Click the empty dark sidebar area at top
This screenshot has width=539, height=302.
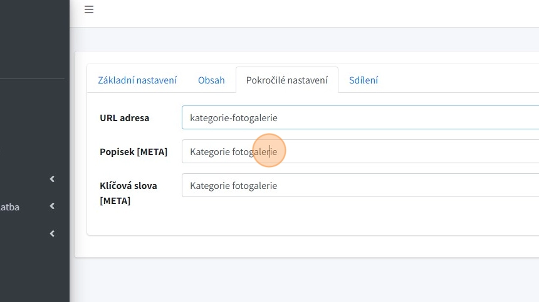click(34, 38)
